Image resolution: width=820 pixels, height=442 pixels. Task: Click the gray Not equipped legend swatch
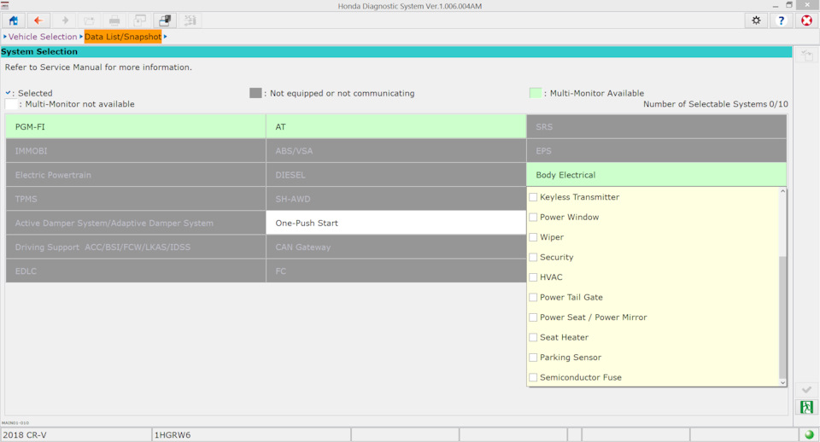point(255,93)
